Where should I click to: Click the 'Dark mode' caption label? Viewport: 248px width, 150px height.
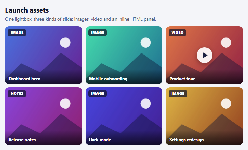(x=100, y=140)
